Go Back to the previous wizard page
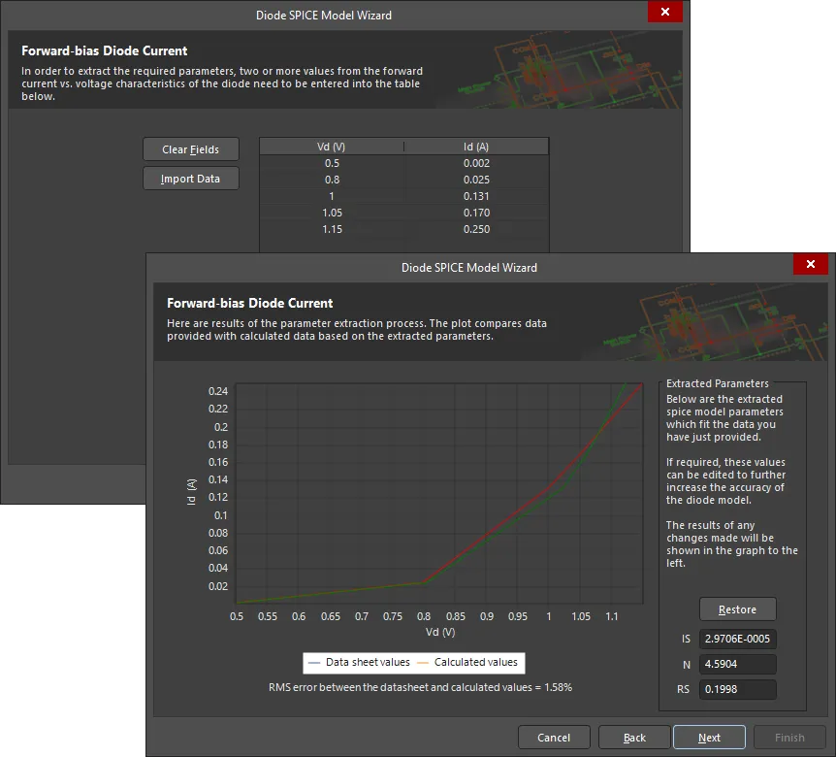This screenshot has height=757, width=836. (x=634, y=738)
